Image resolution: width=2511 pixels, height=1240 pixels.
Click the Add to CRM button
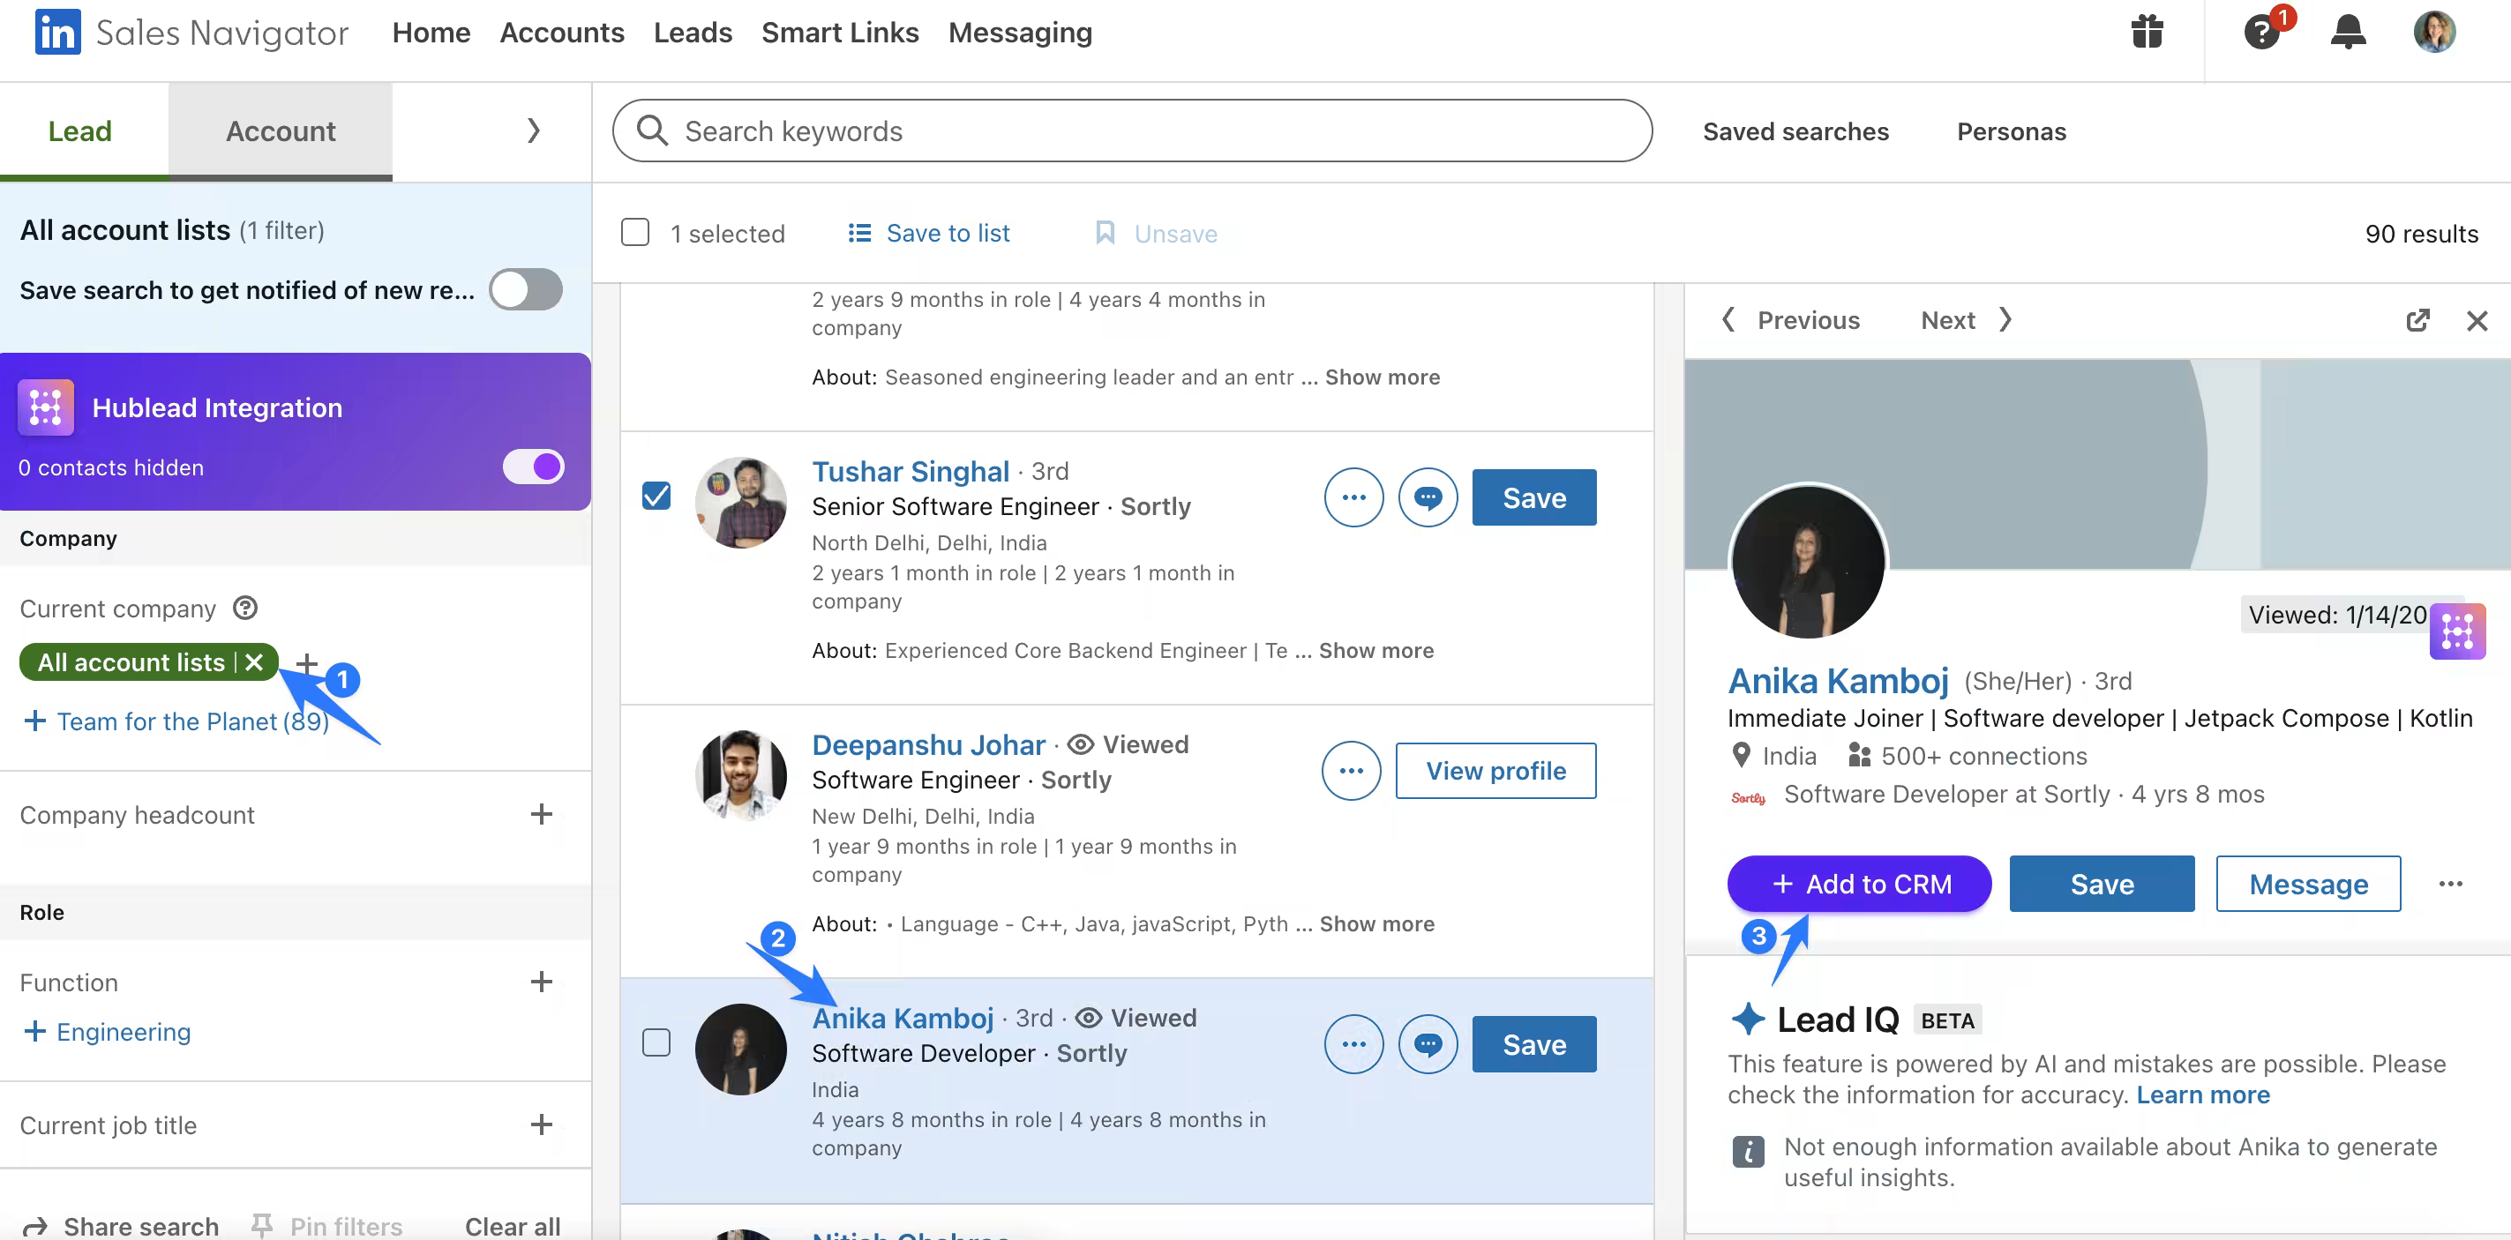click(1859, 884)
